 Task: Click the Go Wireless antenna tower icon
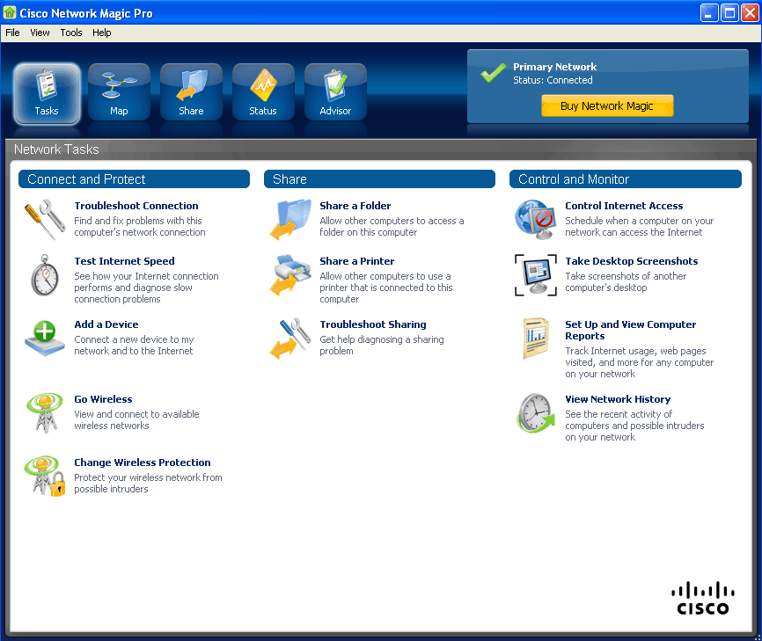[45, 412]
